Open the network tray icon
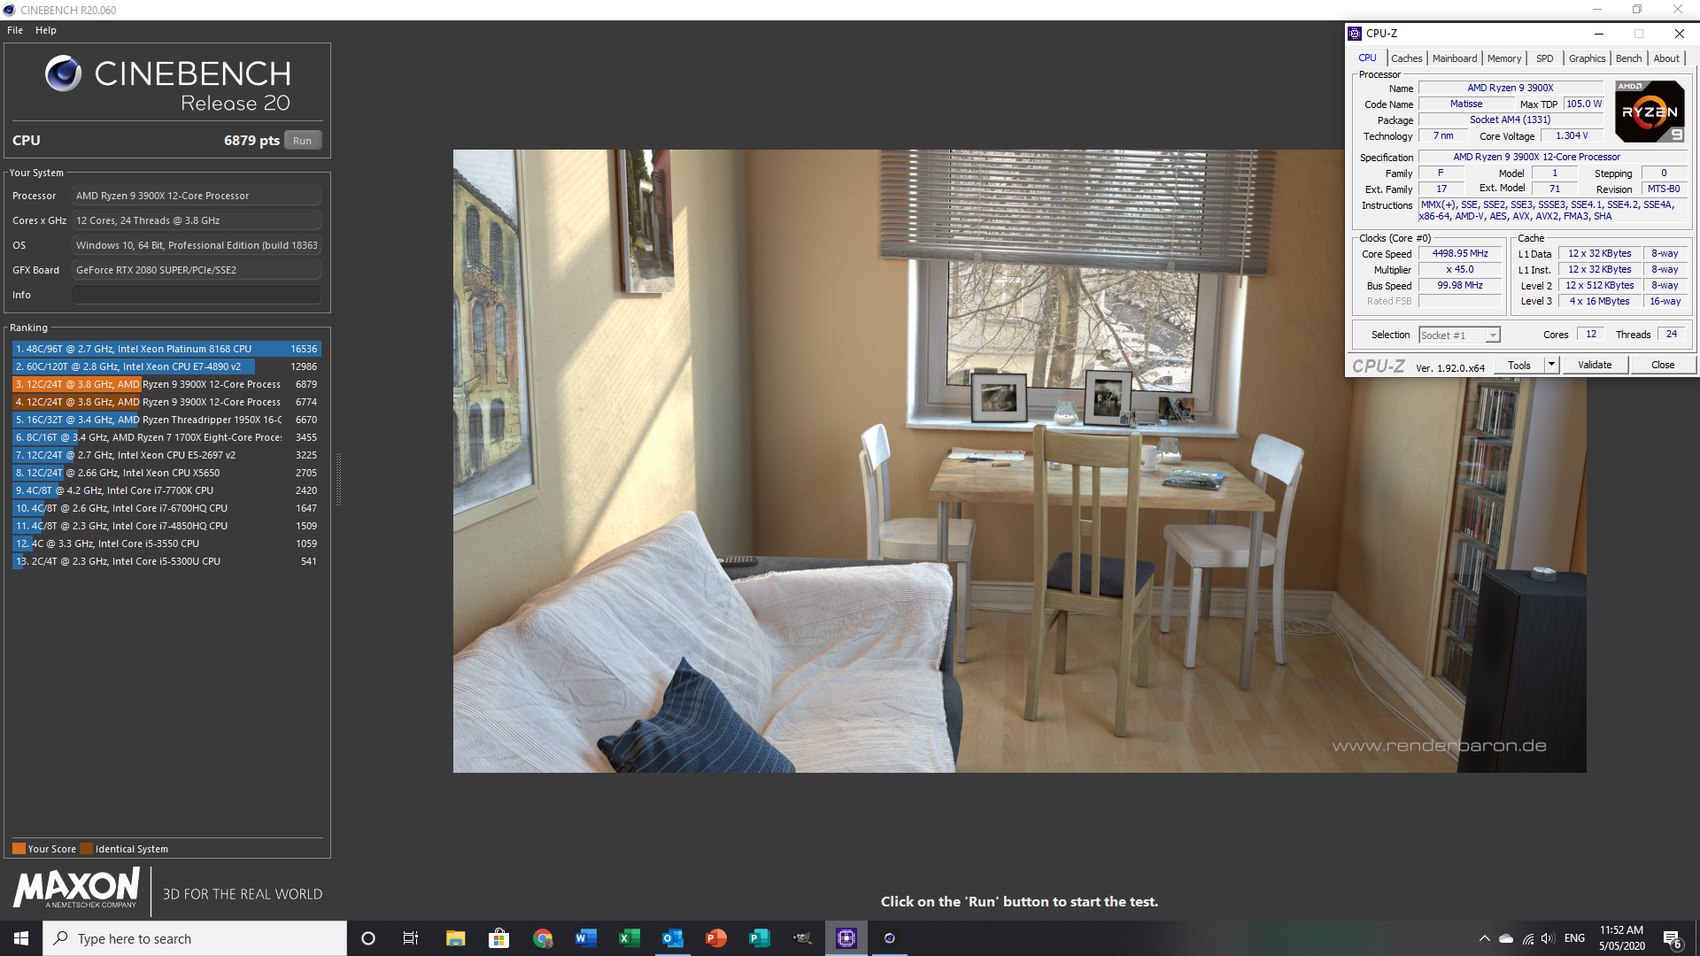 point(1528,938)
